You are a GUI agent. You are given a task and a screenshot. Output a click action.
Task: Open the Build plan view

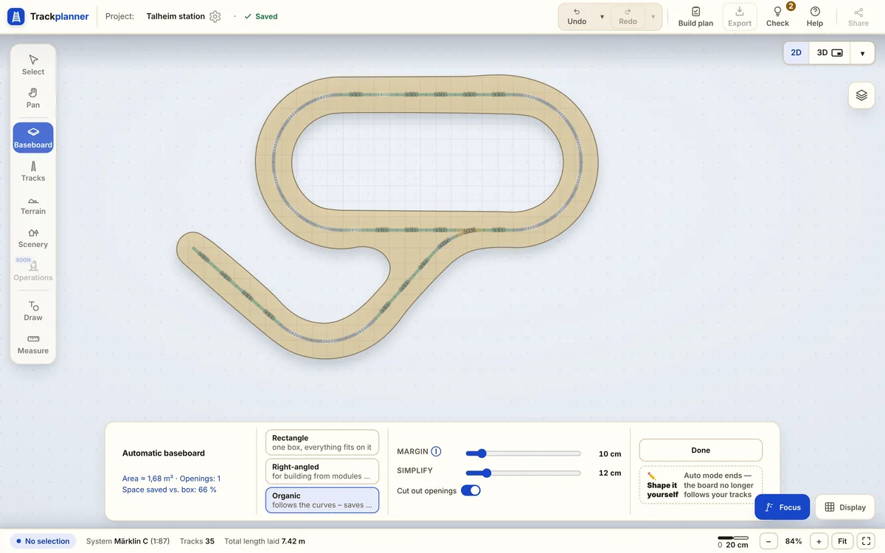tap(695, 16)
